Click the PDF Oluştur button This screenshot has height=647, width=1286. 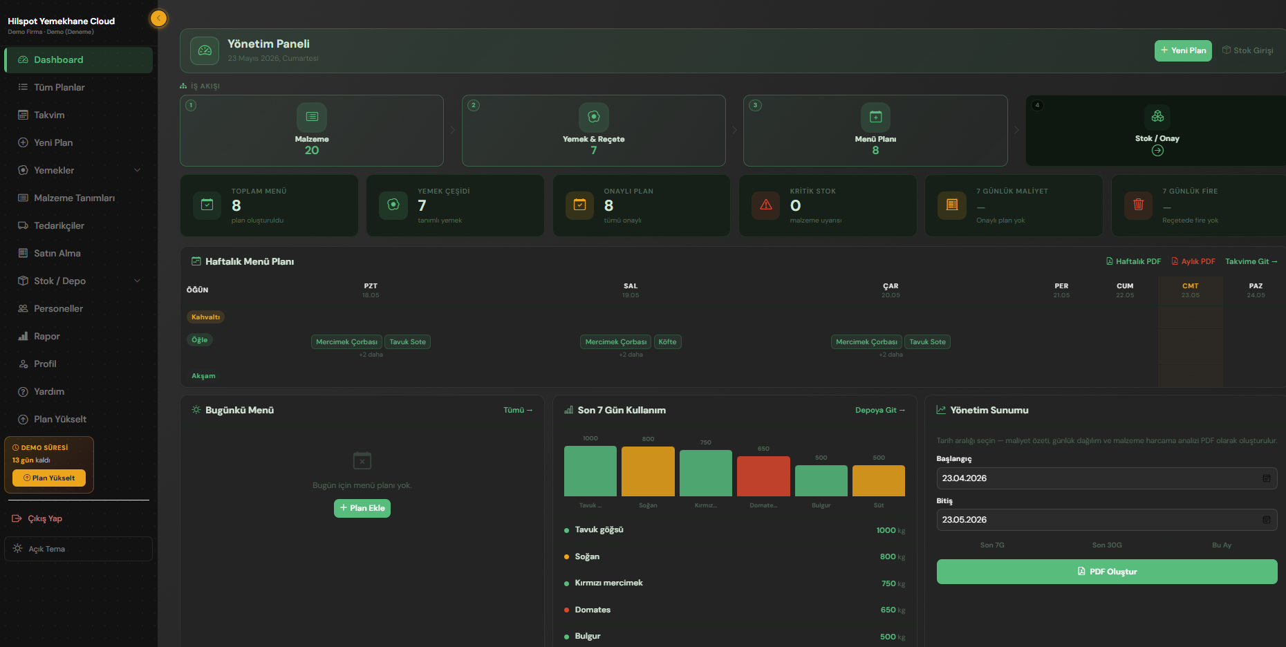click(x=1107, y=572)
